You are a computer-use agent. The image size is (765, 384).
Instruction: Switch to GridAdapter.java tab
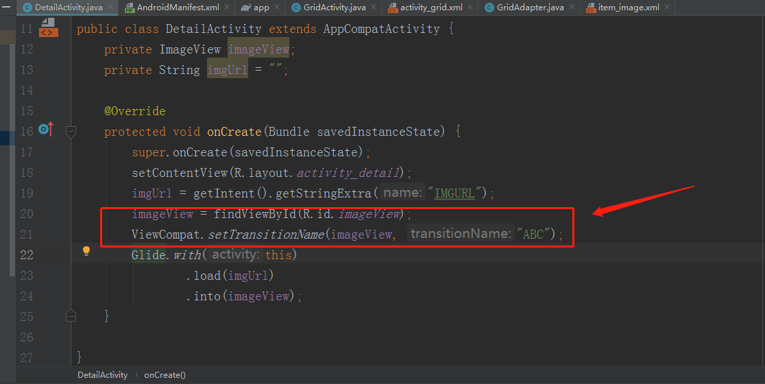click(x=531, y=8)
